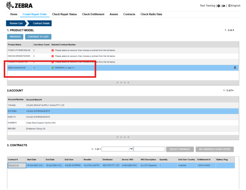
Task: Remove the ZQ62-AAWAA04-00 row with the X
Action: pyautogui.click(x=235, y=68)
